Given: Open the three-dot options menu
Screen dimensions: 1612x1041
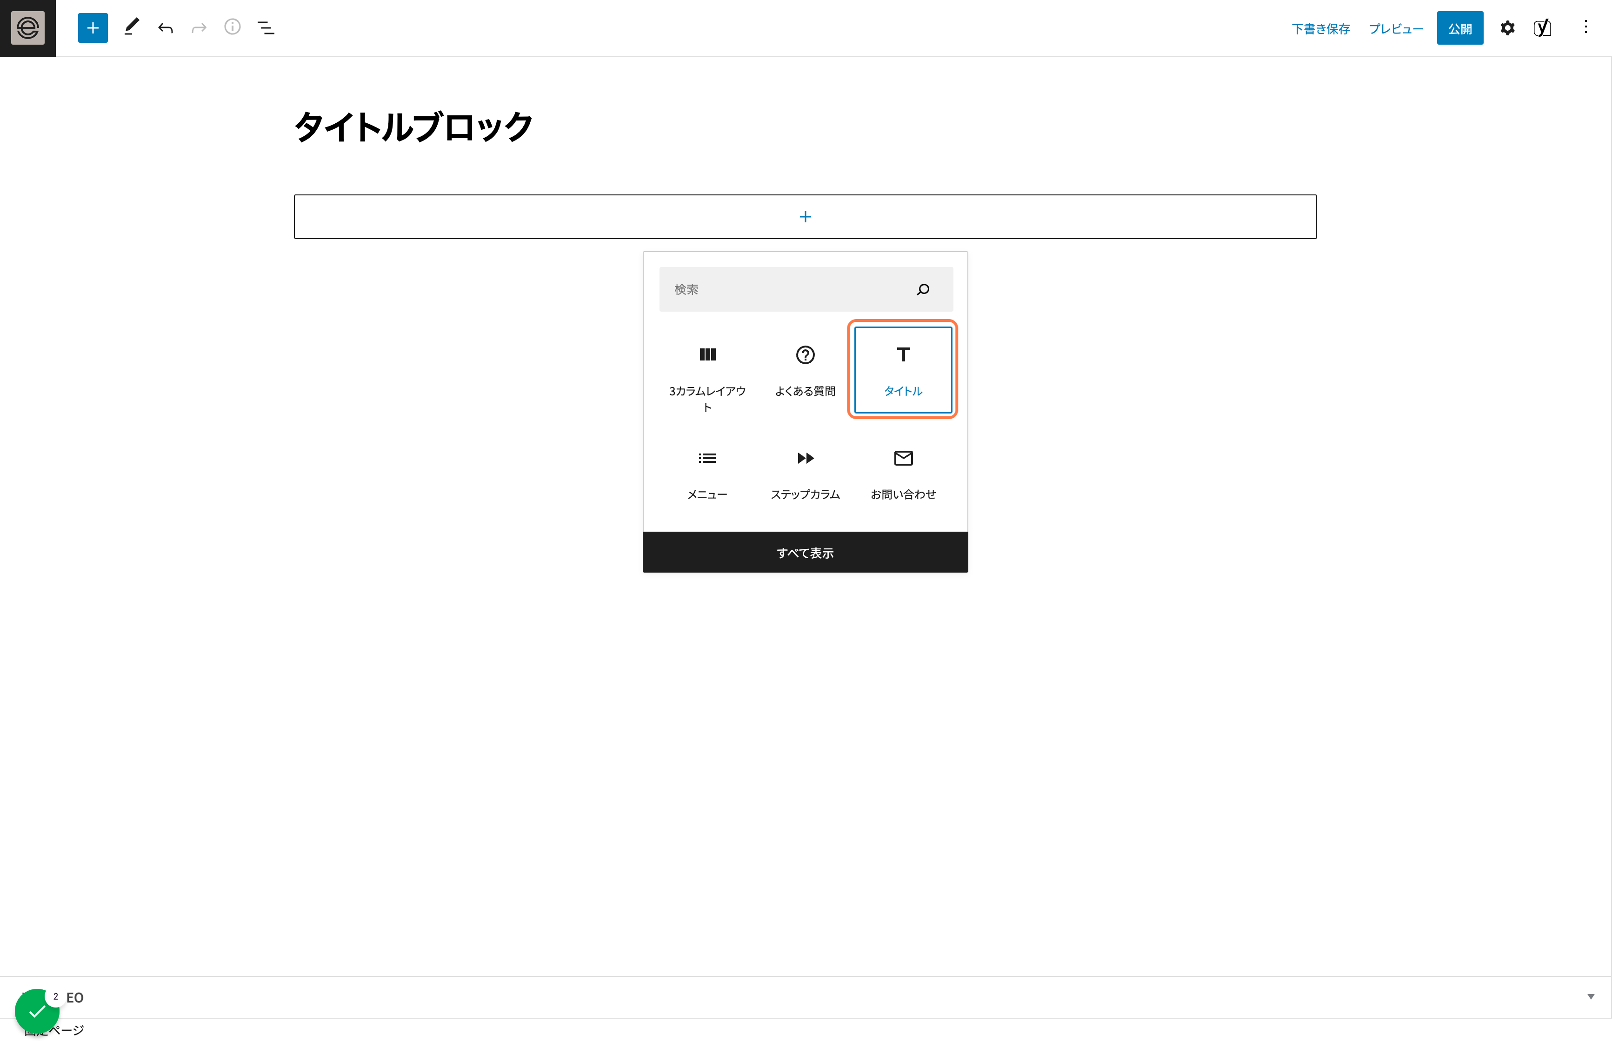Looking at the screenshot, I should coord(1585,27).
